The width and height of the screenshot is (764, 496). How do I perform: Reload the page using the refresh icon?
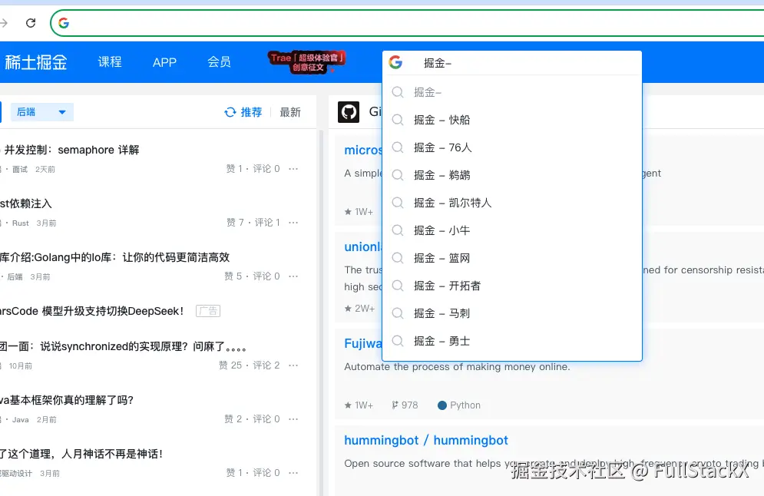point(30,22)
